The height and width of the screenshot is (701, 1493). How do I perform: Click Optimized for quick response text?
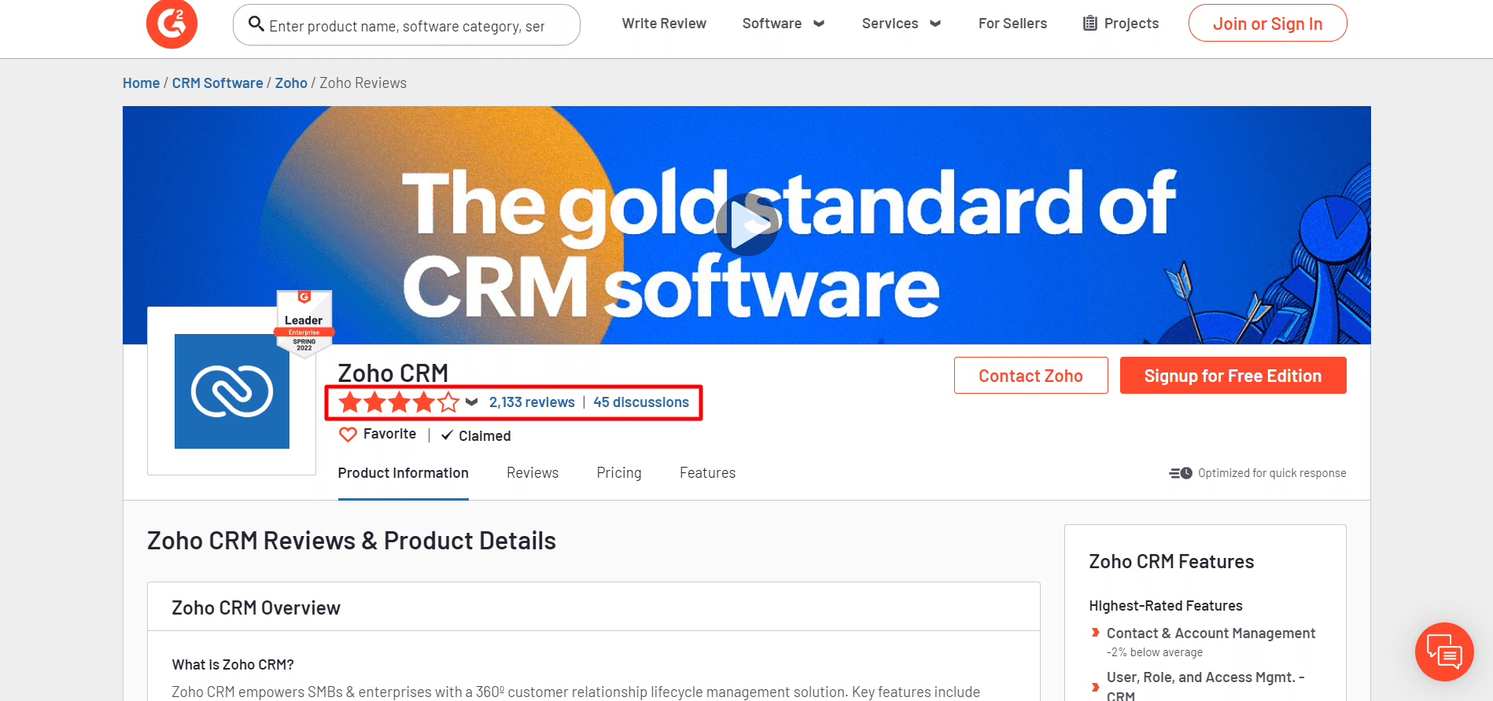[x=1272, y=473]
